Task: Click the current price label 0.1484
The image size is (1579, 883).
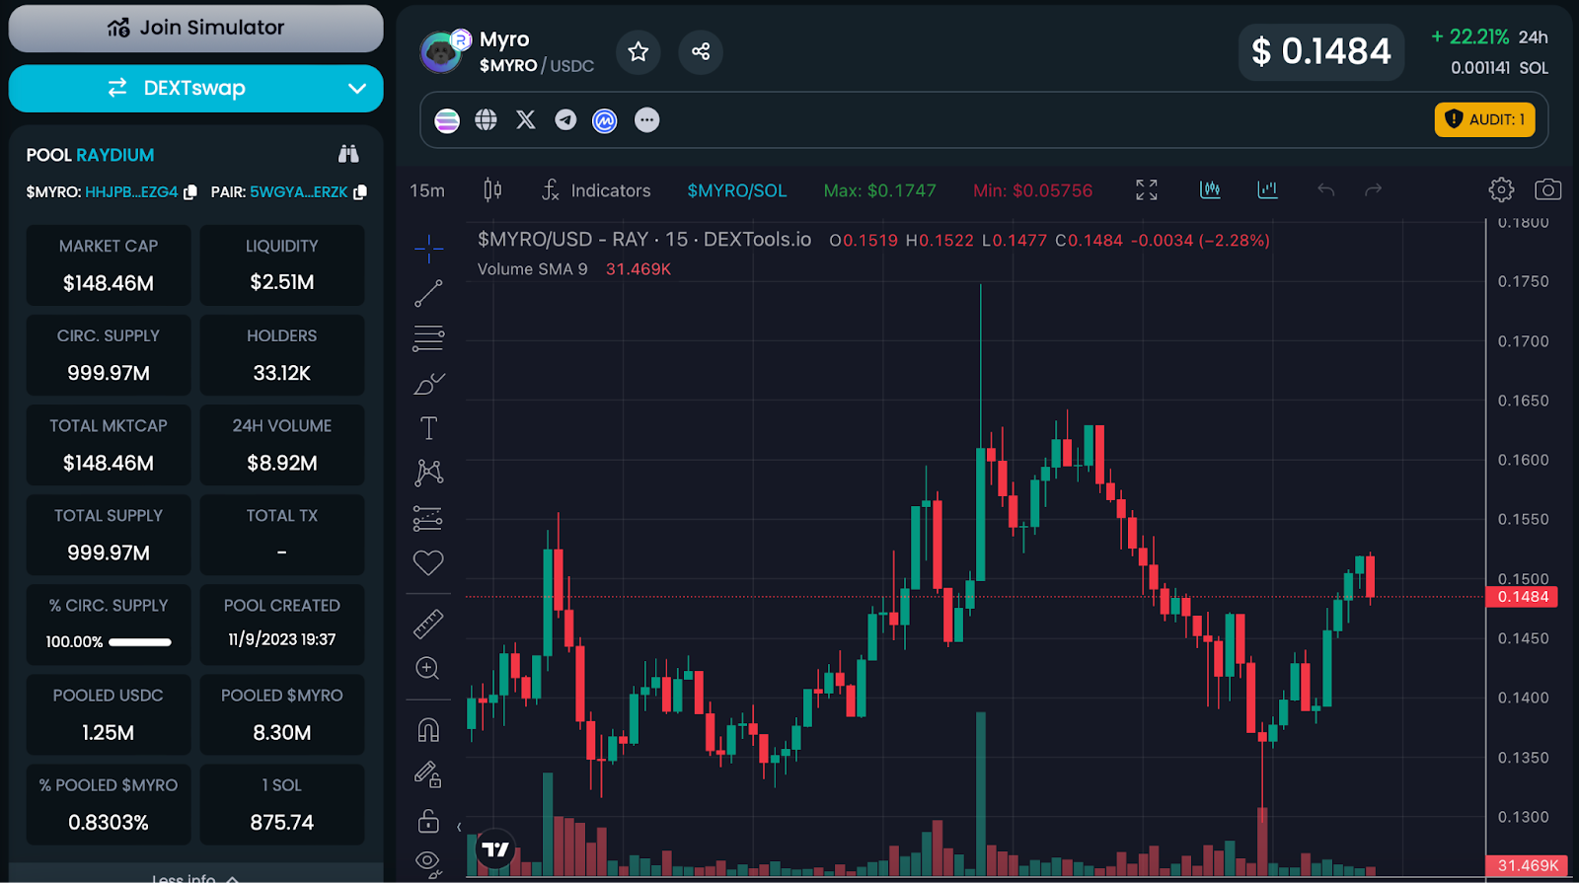Action: 1522,597
